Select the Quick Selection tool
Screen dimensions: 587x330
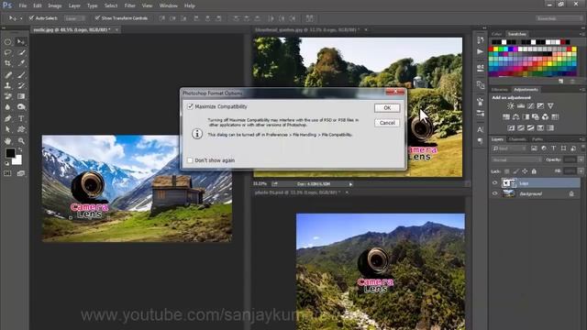(21, 53)
